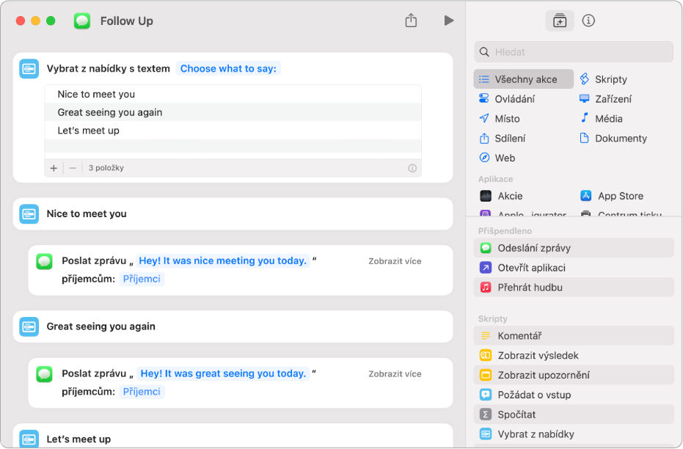Image resolution: width=683 pixels, height=449 pixels.
Task: Remove menu item with minus button
Action: (73, 168)
